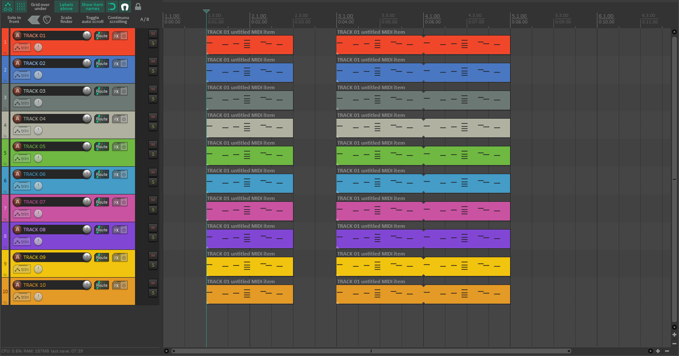Click the record arm icon on TRACK 03

point(17,91)
